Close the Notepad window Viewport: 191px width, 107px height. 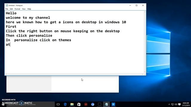coord(143,5)
